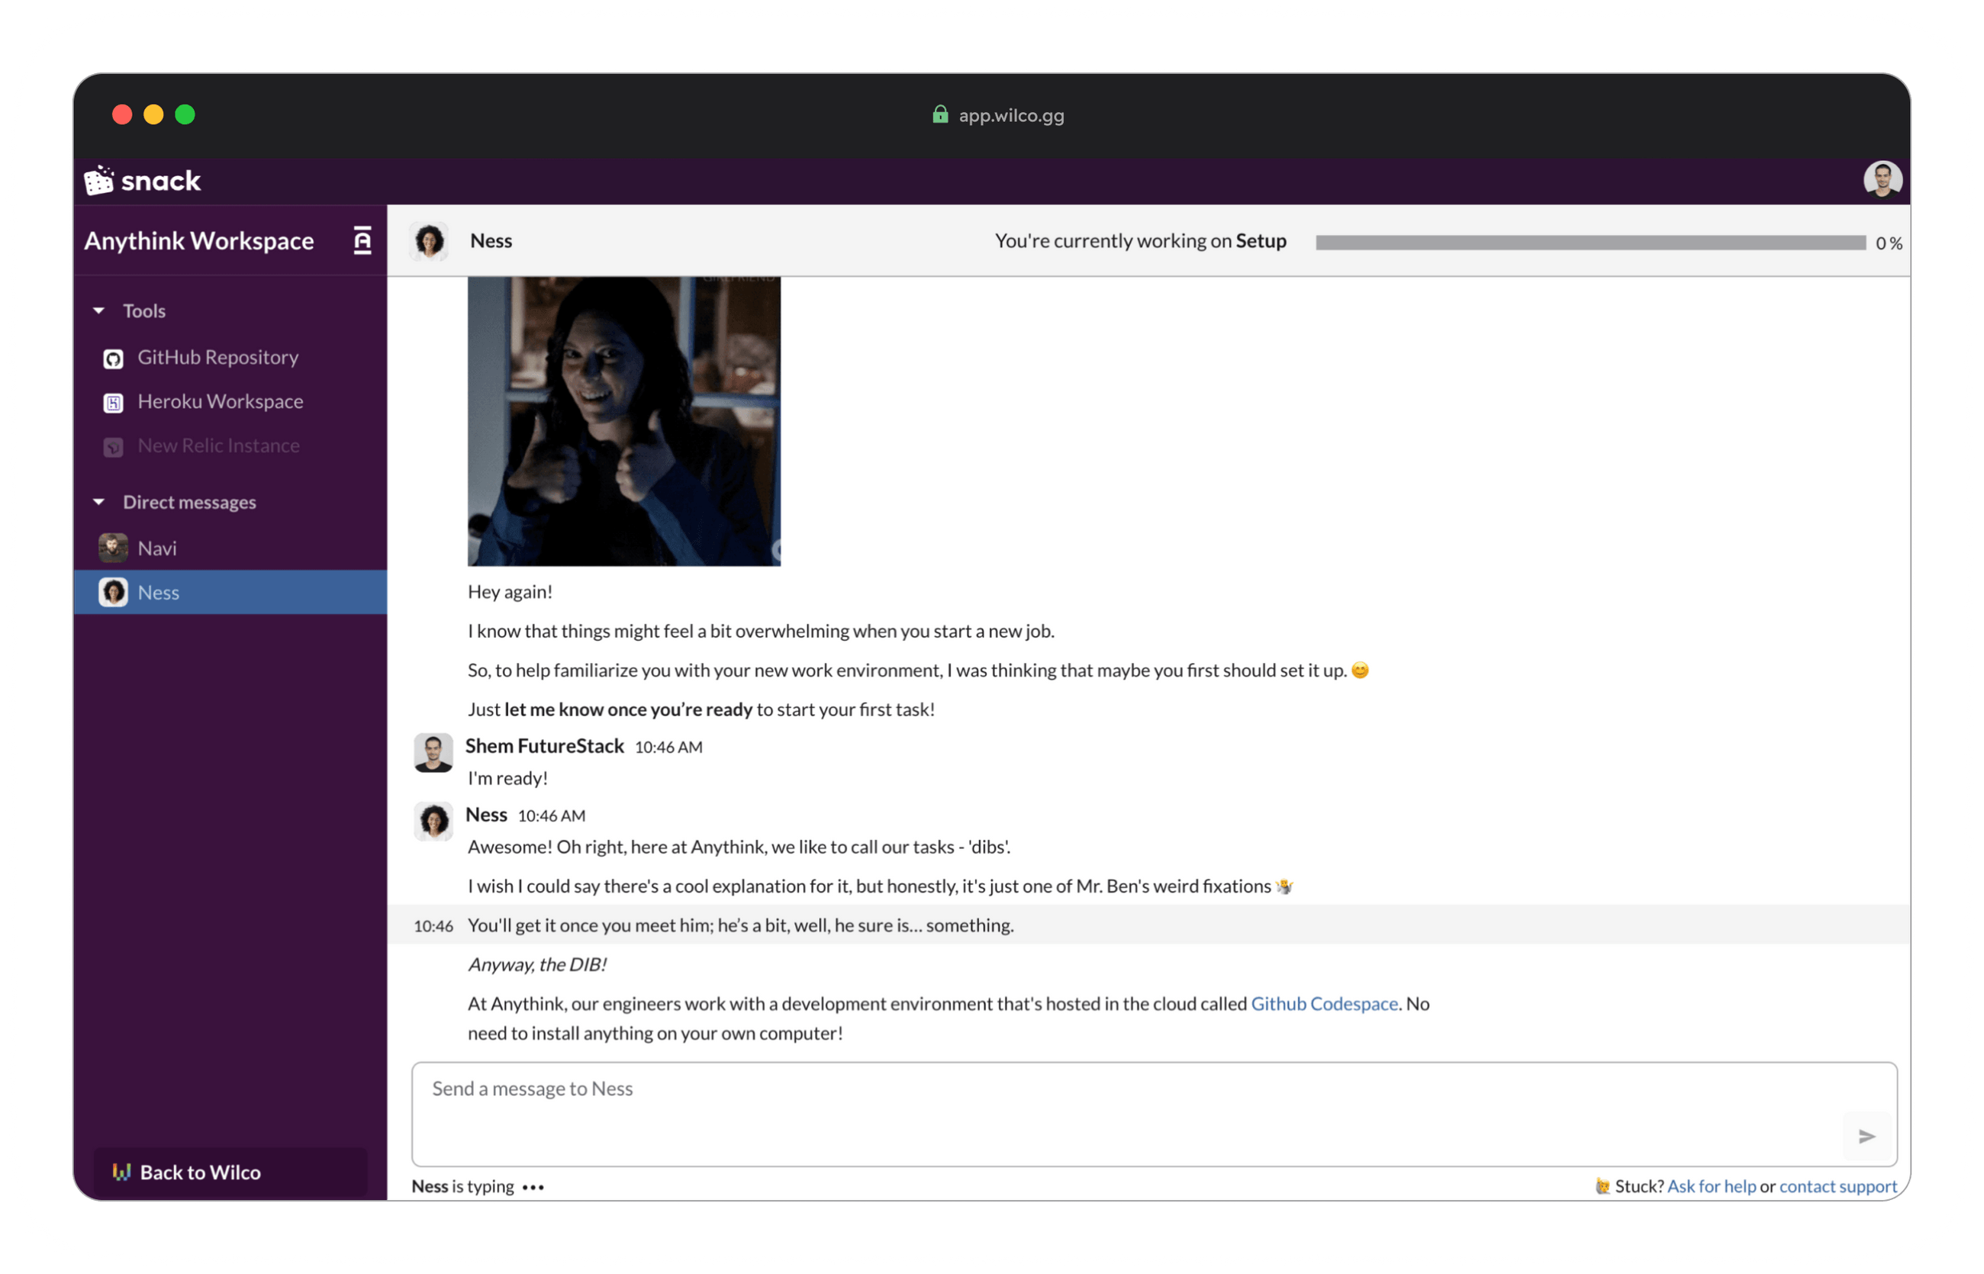Click the Snack popcorn logo icon
Viewport: 1984px width, 1274px height.
(99, 180)
